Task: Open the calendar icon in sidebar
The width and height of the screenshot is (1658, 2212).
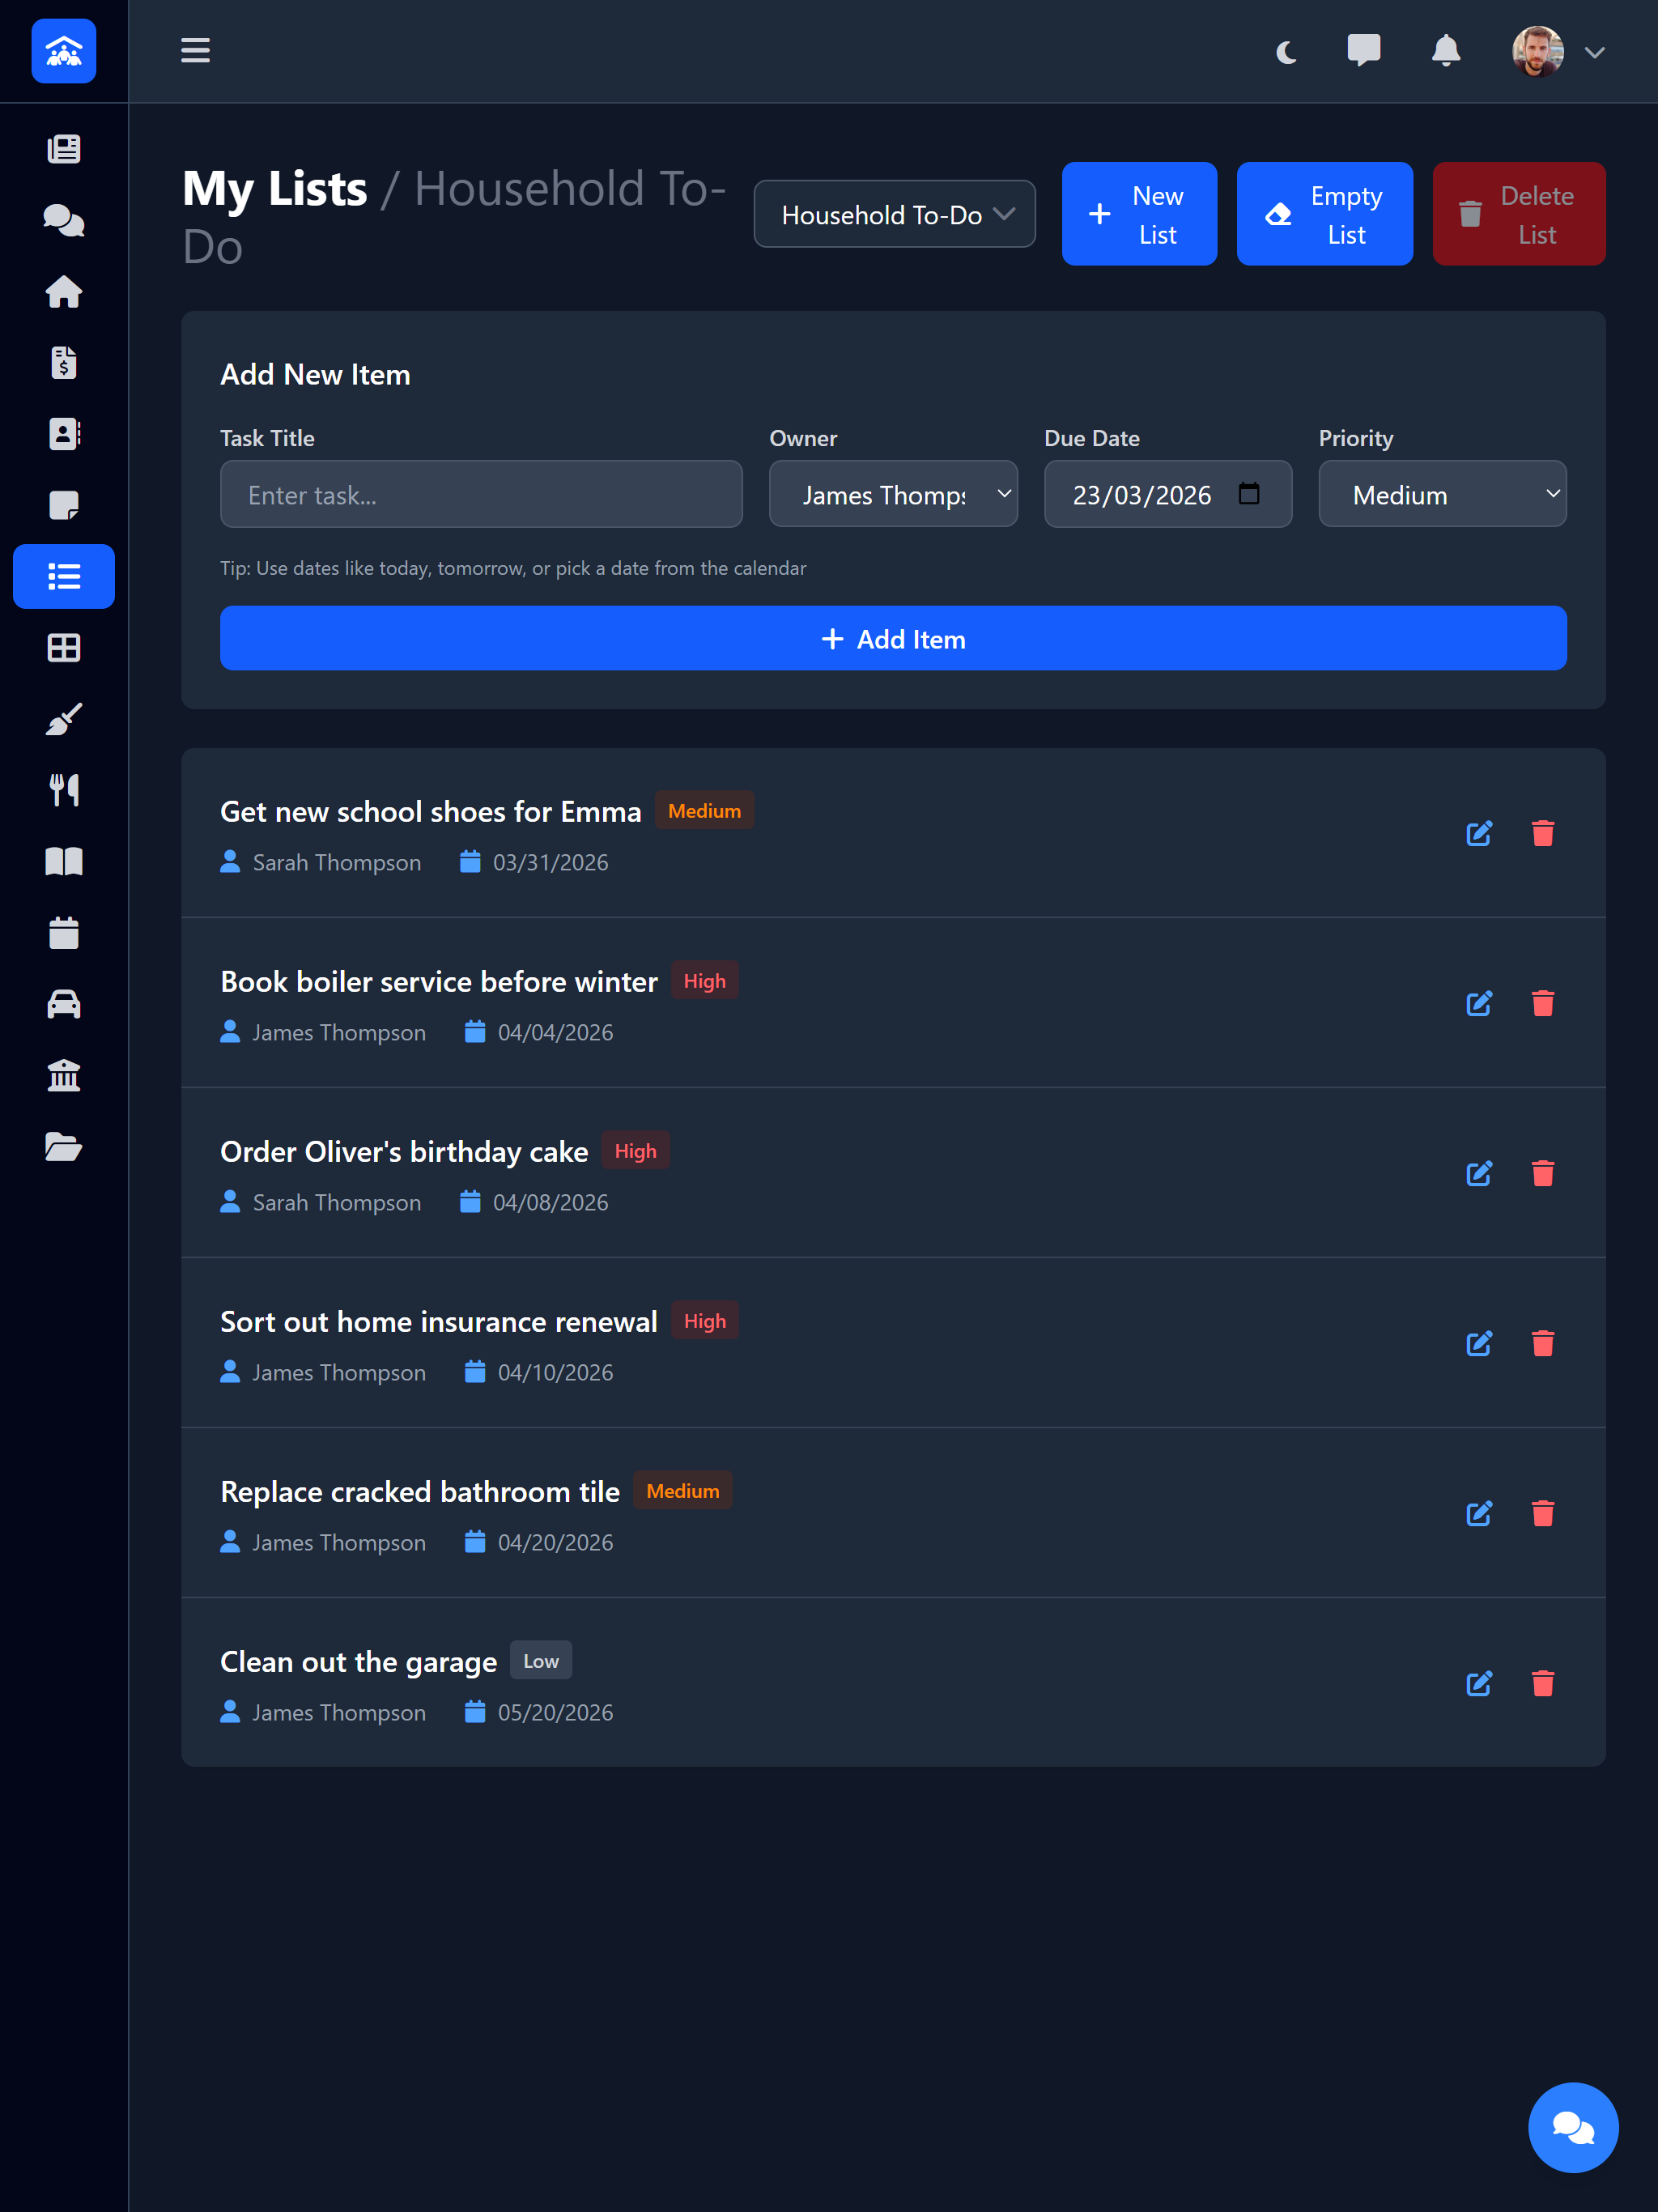Action: coord(63,932)
